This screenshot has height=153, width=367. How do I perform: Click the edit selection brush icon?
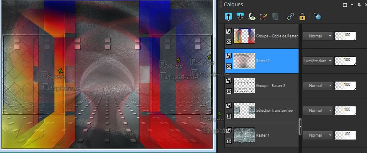coord(264,17)
